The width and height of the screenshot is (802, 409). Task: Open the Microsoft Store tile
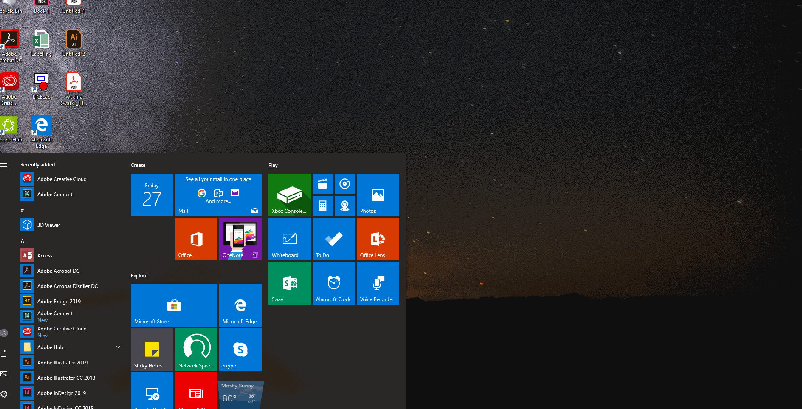coord(174,305)
